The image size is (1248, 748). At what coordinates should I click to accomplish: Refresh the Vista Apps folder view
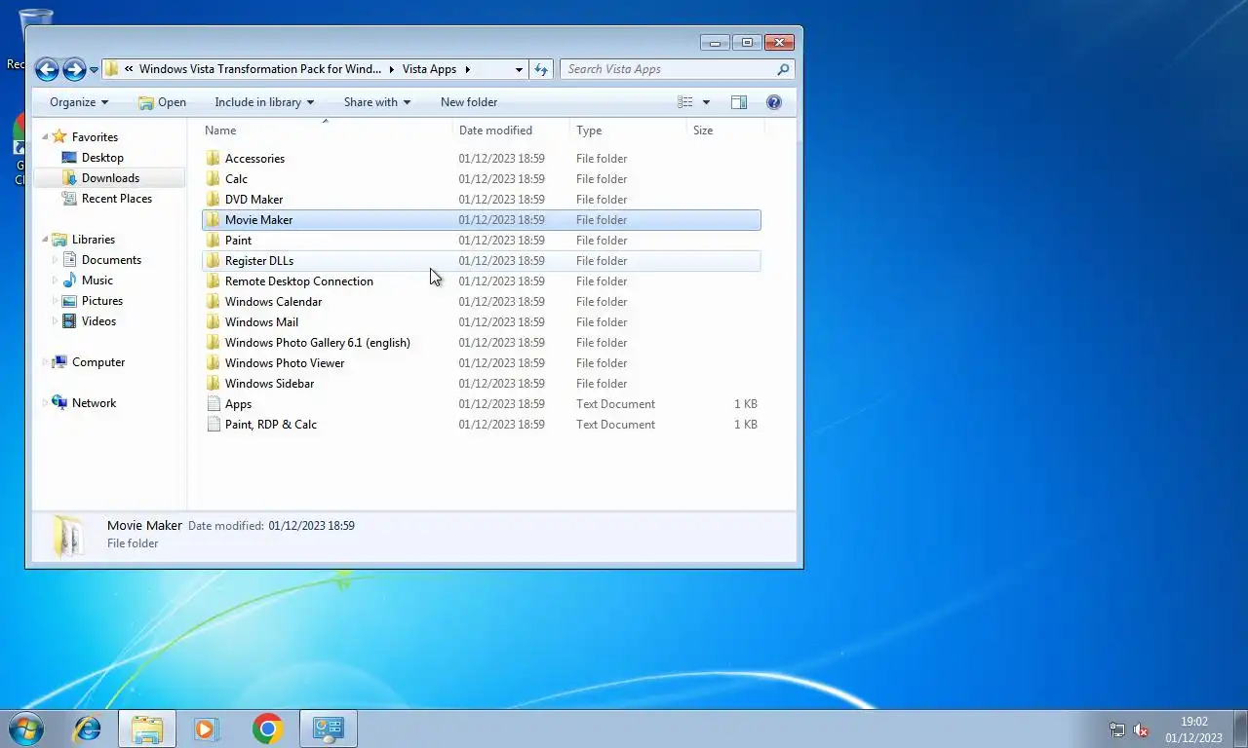[542, 69]
